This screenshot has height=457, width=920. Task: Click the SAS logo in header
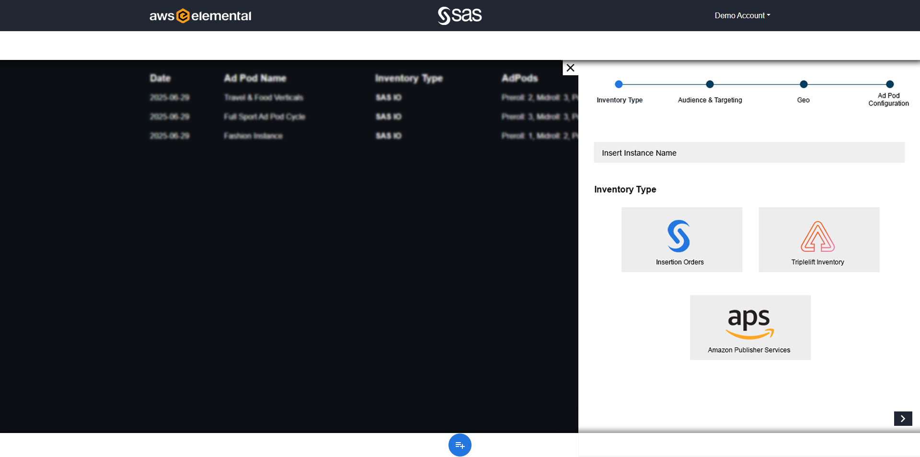pos(460,15)
